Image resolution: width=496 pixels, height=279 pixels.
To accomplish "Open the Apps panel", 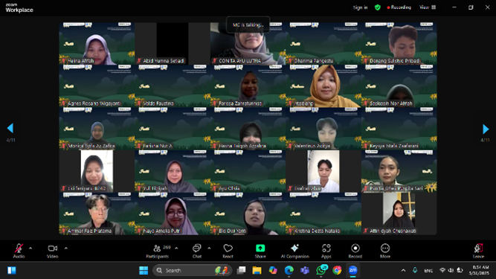I will pos(326,251).
